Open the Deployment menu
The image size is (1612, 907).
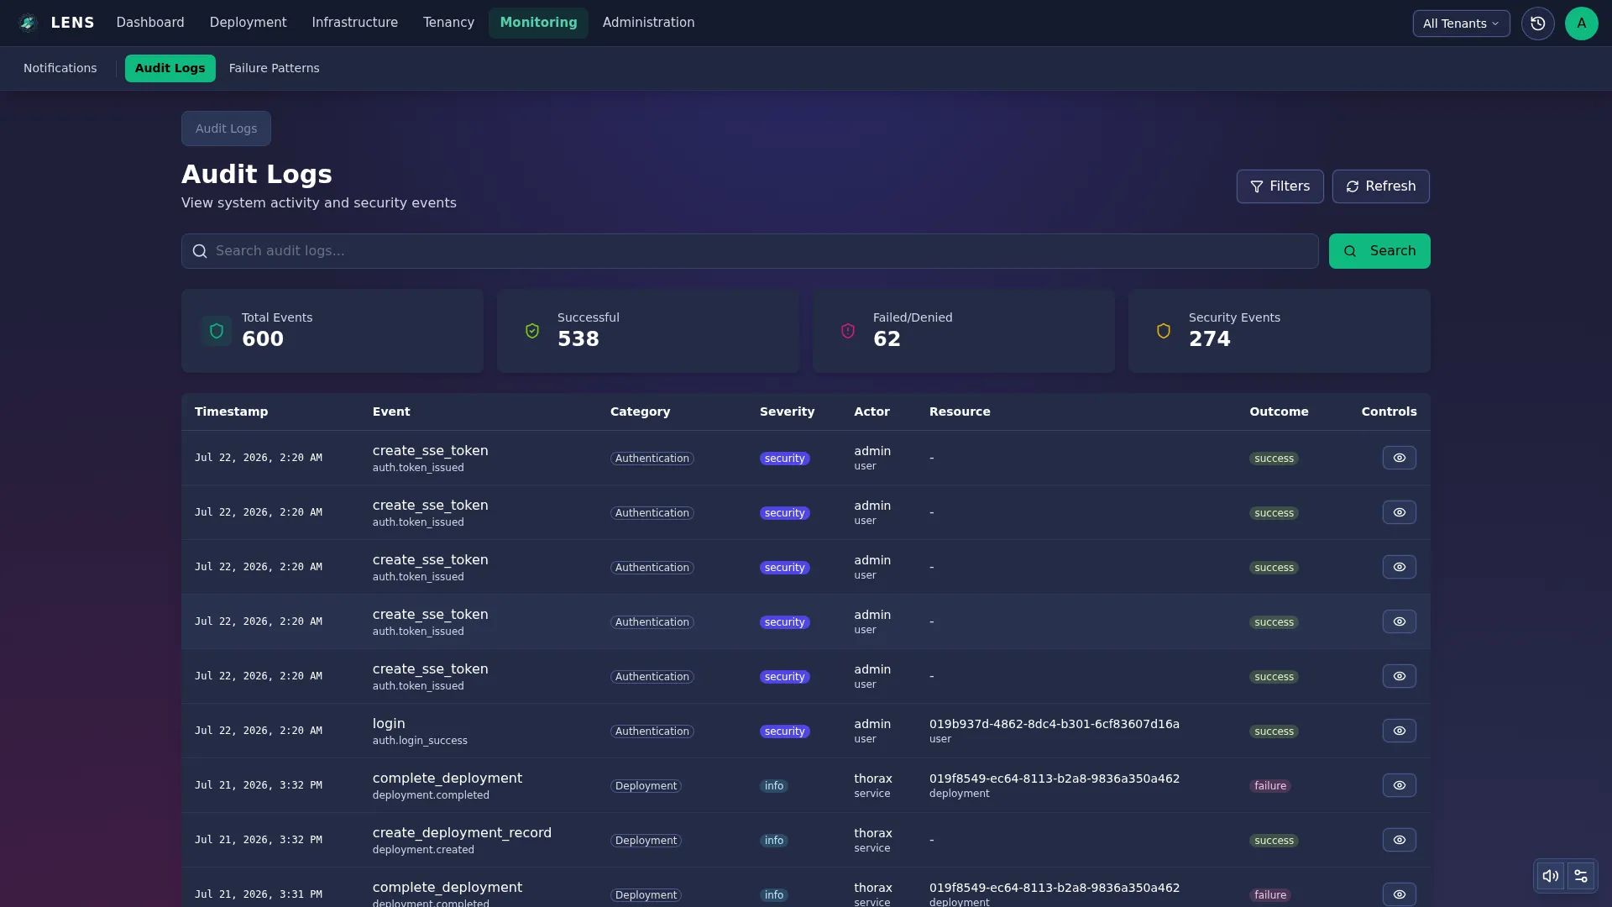248,23
